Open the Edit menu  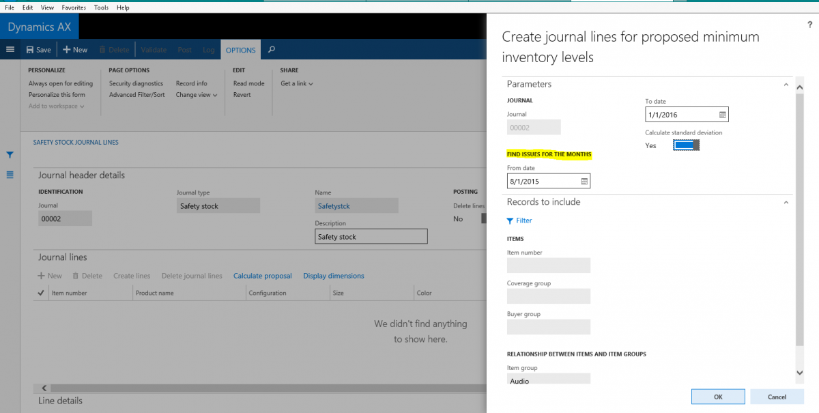(27, 7)
